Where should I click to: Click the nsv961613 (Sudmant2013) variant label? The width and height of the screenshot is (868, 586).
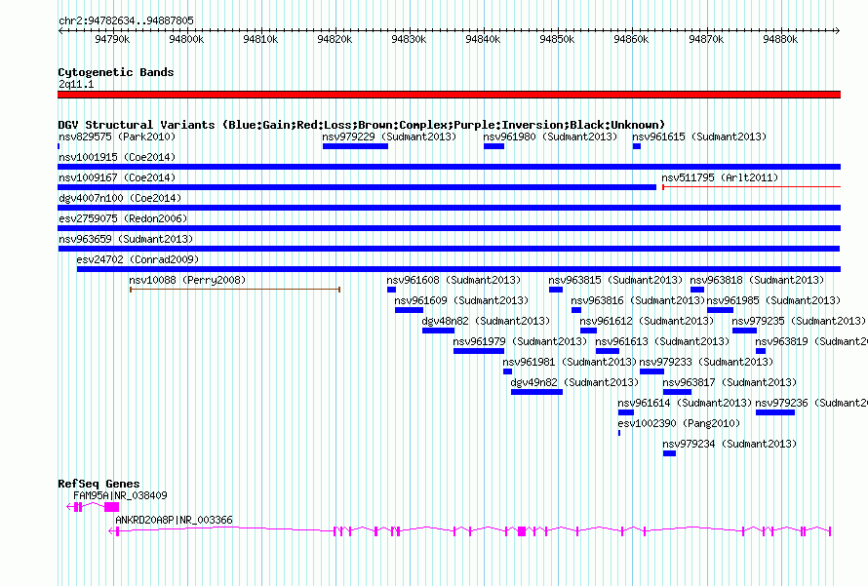tap(662, 341)
